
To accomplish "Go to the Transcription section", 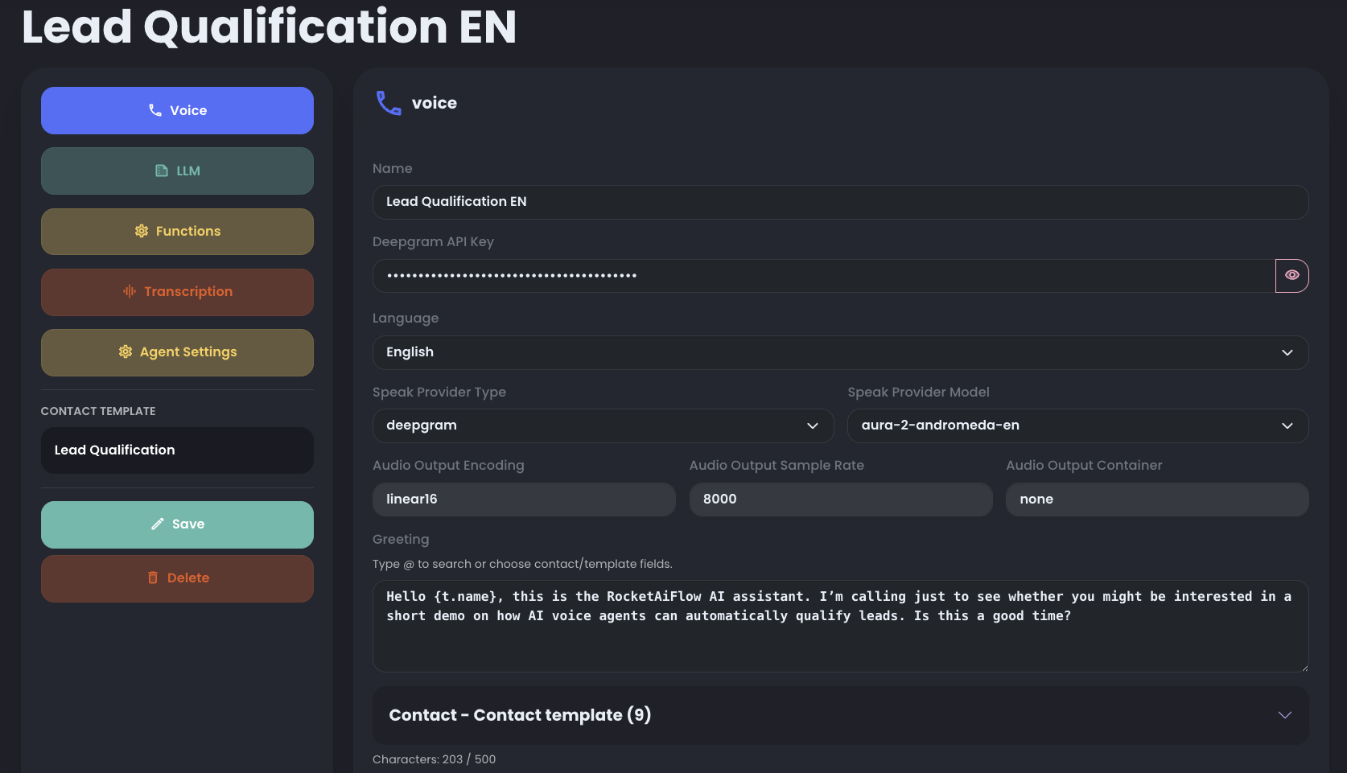I will pos(177,292).
